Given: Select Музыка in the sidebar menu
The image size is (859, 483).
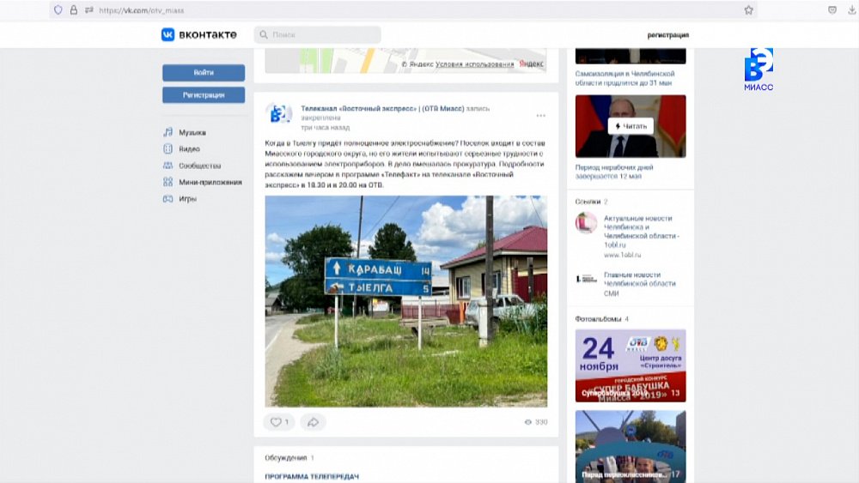Looking at the screenshot, I should 192,132.
